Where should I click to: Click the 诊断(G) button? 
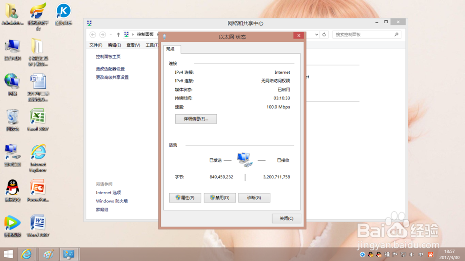pos(254,197)
